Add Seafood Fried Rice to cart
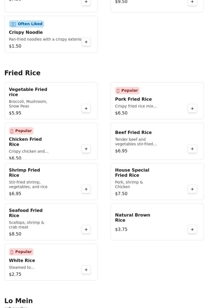This screenshot has height=308, width=208. [86, 230]
